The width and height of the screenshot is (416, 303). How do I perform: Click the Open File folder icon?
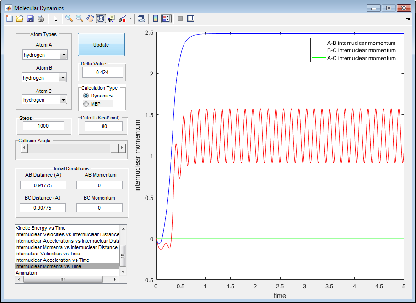[x=20, y=19]
